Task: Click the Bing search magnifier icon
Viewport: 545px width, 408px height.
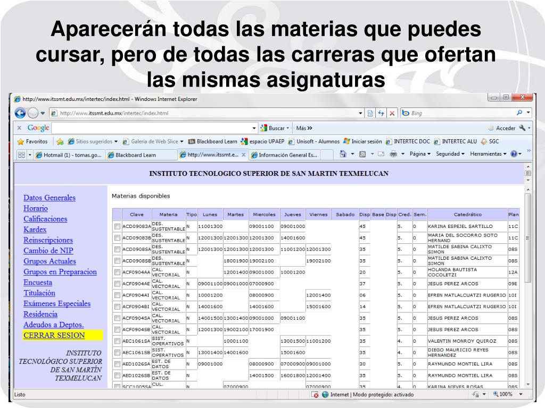Action: pyautogui.click(x=519, y=113)
